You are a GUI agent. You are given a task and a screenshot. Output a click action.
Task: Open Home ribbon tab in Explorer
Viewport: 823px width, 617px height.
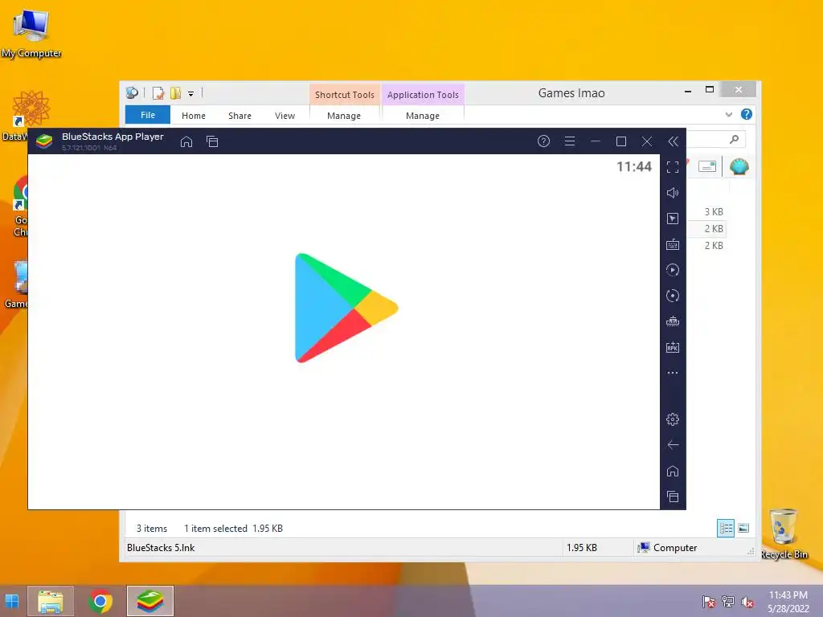point(194,116)
